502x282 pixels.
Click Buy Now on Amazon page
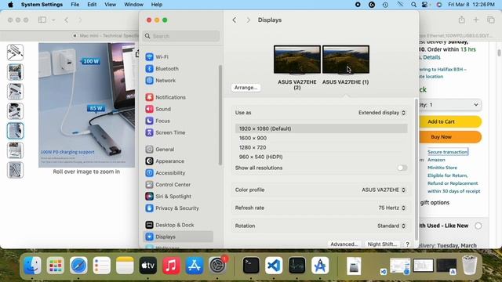pos(450,137)
